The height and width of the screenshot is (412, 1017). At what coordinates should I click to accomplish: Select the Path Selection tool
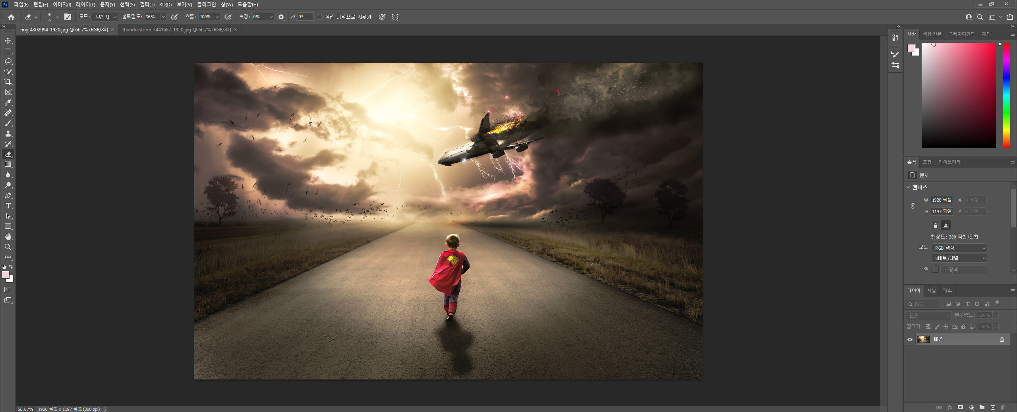click(8, 216)
